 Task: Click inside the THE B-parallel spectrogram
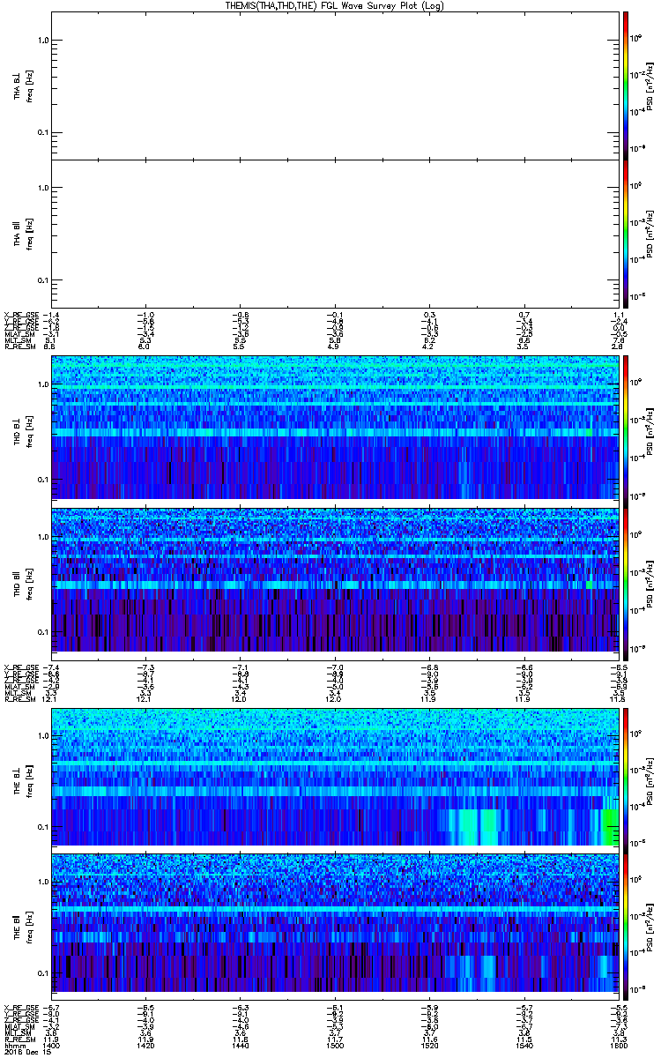[x=334, y=926]
